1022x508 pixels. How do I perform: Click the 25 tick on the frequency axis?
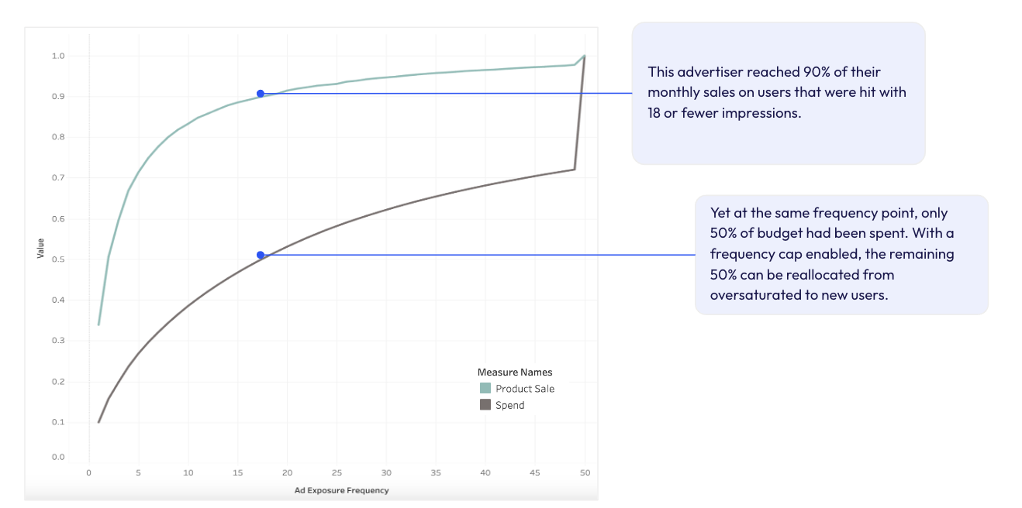coord(337,472)
